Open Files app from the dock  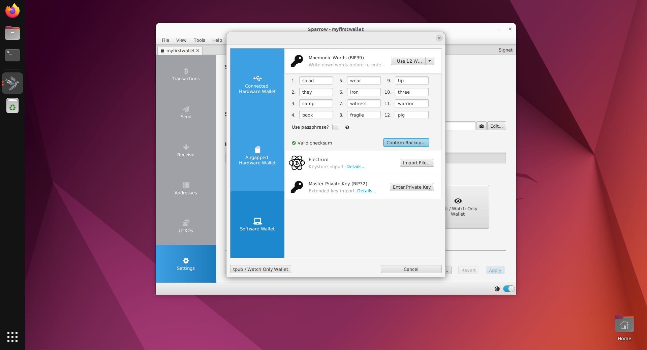click(12, 33)
